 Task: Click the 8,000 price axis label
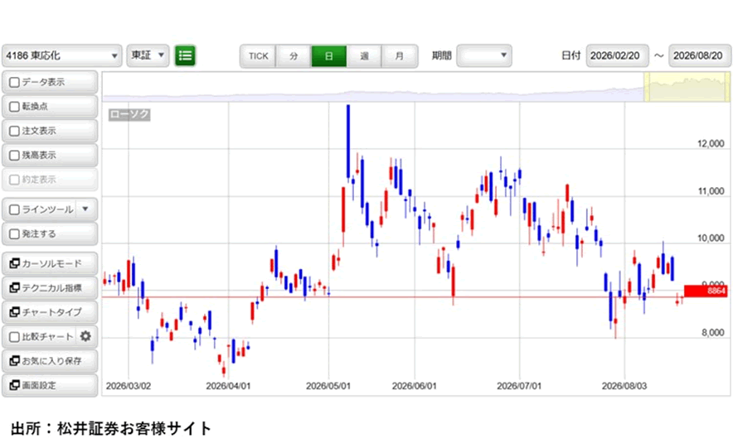[x=712, y=332]
